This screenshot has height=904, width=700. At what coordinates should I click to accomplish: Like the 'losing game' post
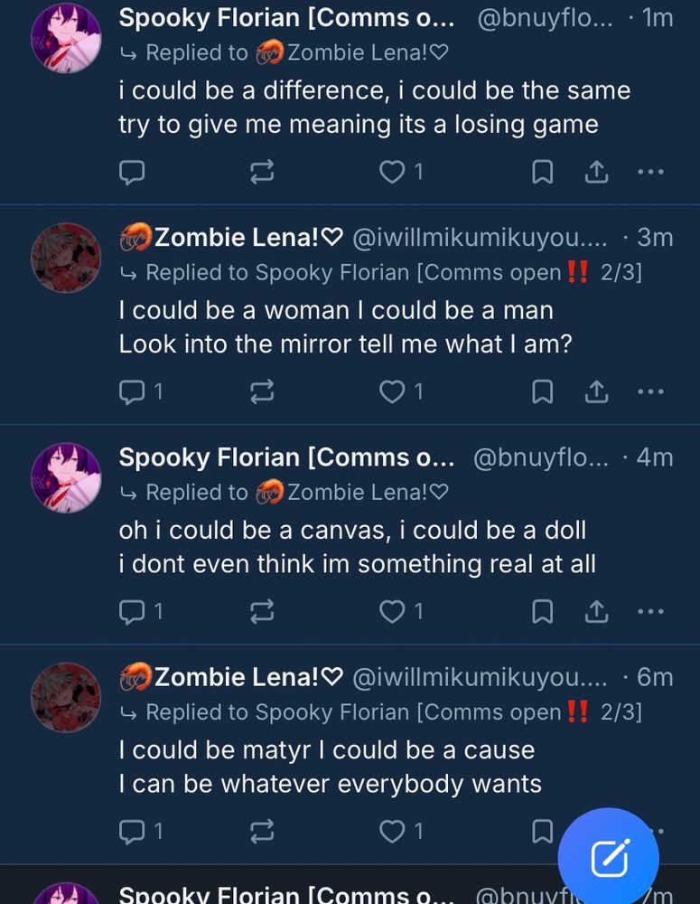tap(392, 172)
